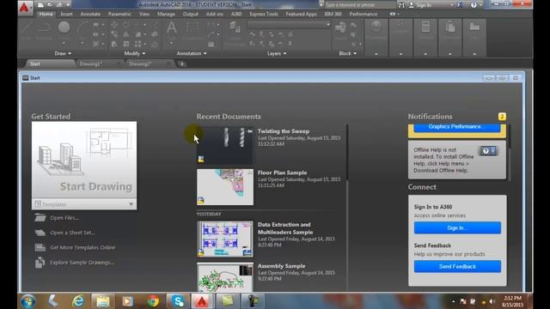Open the AutoCAD application menu (red A)
The height and width of the screenshot is (309, 550).
click(x=25, y=7)
